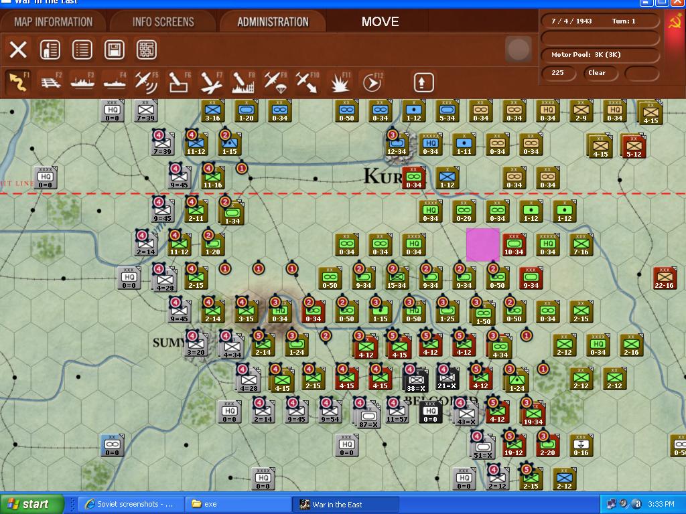Screen dimensions: 686x514
Task: Open the ADMINISTRATION tab
Action: (x=273, y=22)
